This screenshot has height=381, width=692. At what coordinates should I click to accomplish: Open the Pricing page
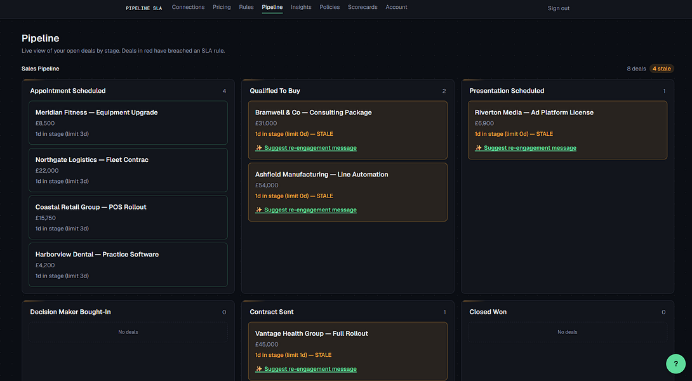coord(222,7)
